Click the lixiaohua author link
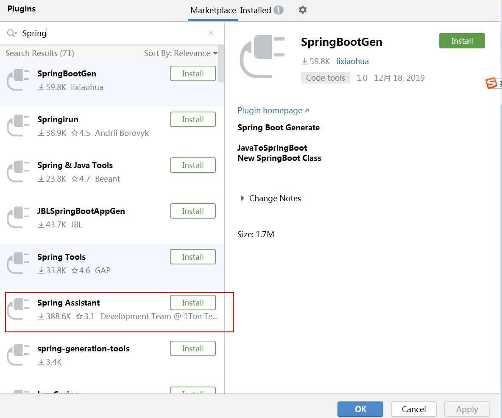This screenshot has width=502, height=418. pos(352,61)
